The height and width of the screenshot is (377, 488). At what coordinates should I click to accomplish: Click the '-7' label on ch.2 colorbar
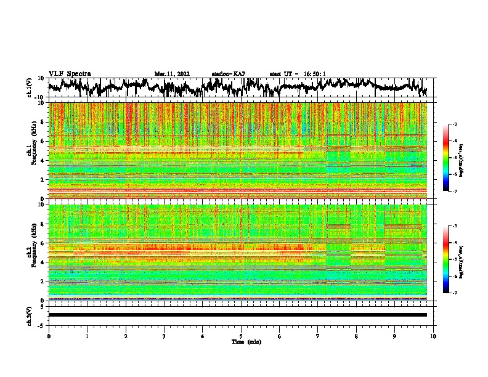pos(455,293)
